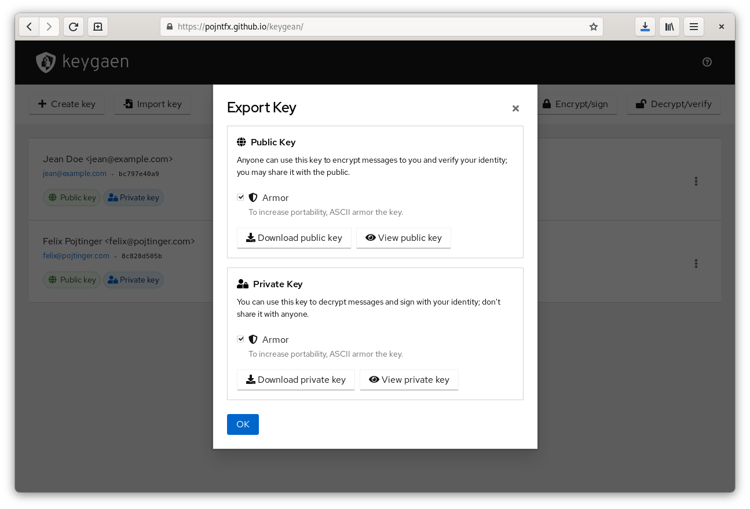Show private key with View button
Image resolution: width=750 pixels, height=509 pixels.
coord(409,380)
